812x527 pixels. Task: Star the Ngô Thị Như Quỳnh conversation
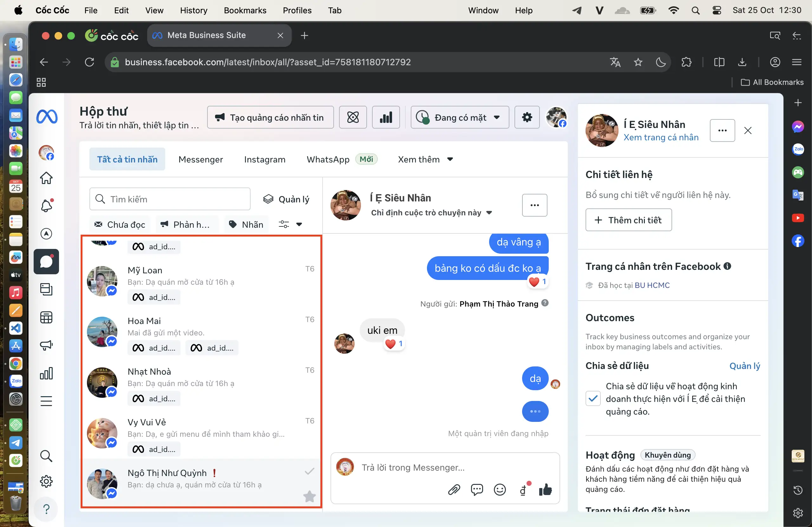[309, 496]
